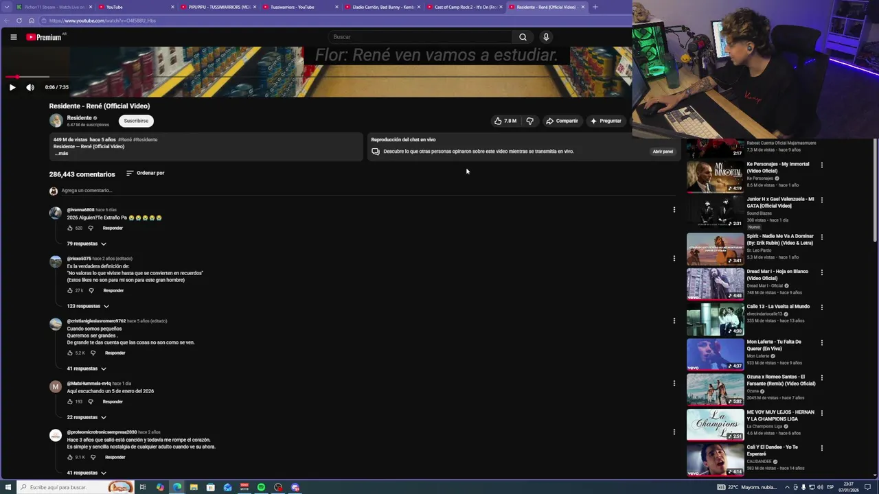Viewport: 879px width, 494px height.
Task: Click the search magnifier button
Action: click(523, 37)
